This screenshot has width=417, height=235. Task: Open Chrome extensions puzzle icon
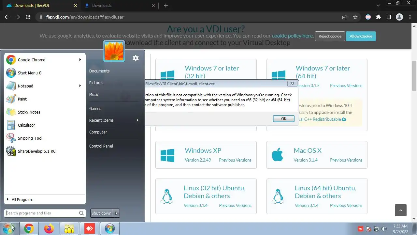pyautogui.click(x=378, y=17)
